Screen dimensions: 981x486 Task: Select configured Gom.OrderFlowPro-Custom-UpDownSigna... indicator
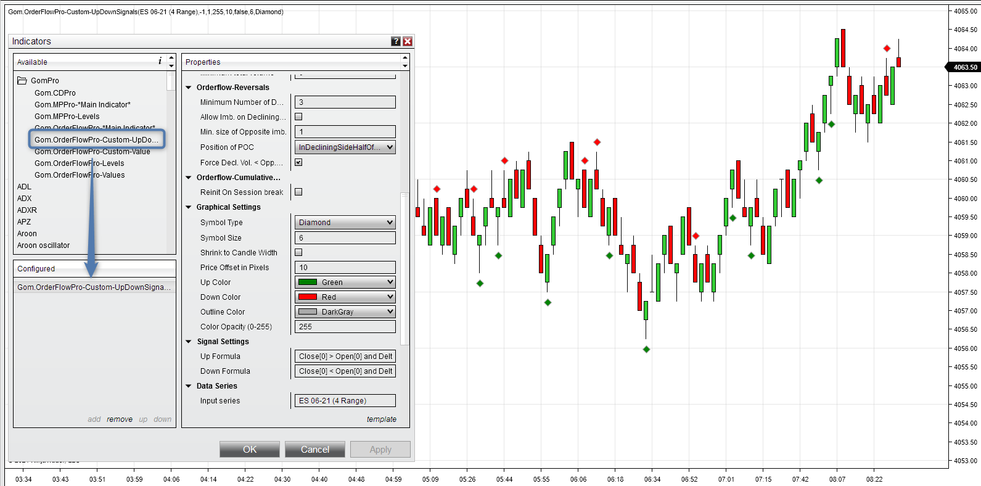click(x=94, y=287)
